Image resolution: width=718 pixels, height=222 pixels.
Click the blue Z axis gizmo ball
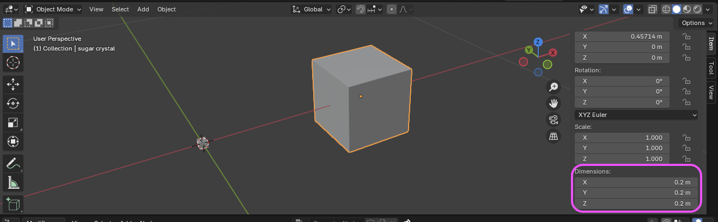(x=538, y=42)
